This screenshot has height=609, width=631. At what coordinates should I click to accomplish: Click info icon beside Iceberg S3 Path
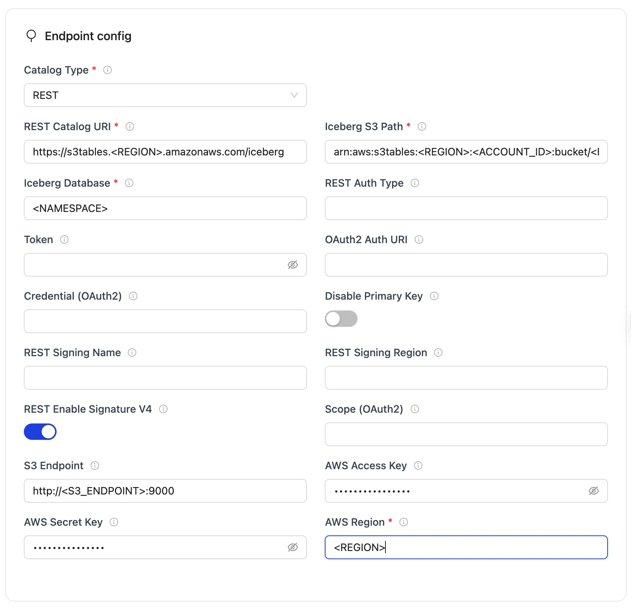point(422,126)
